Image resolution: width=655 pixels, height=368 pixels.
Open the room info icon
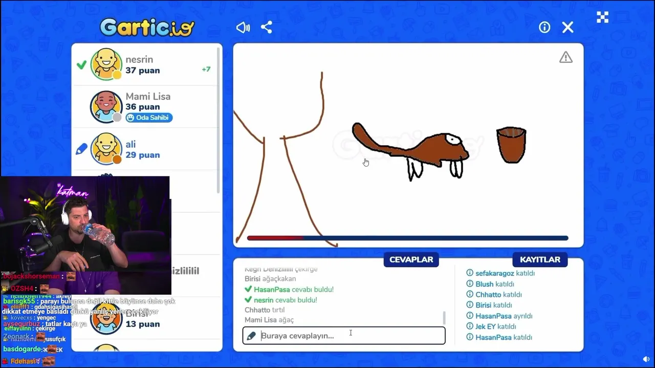544,28
